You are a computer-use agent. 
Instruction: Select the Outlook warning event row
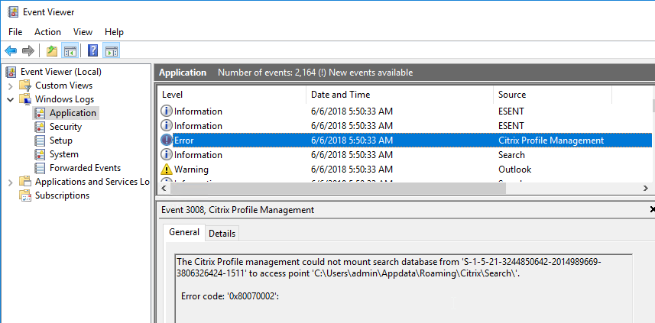click(x=405, y=170)
